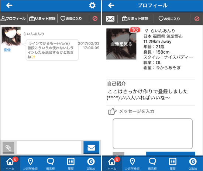Open ご近所検索 tab on chat screen
The image size is (203, 171).
coord(30,163)
